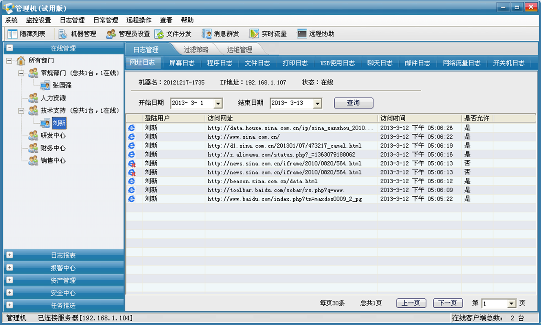Screen dimensions: 541x325
Task: Expand the 日志报表 panel
Action: [x=10, y=255]
